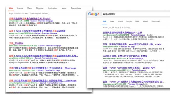This screenshot has width=181, height=97.
Task: Click Translate this page for mfwu.net result
Action: point(136,59)
